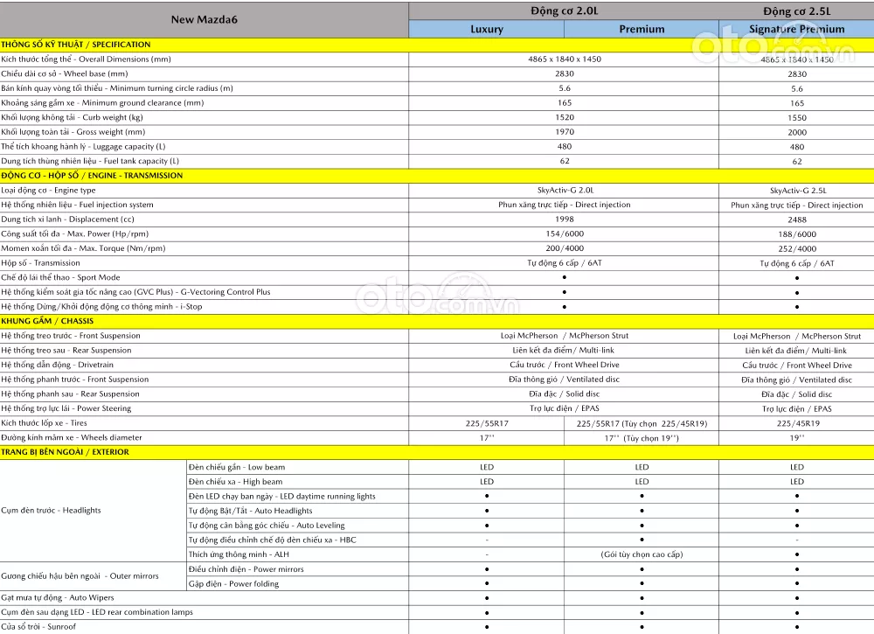
Task: Click 'ĐỘNG CƠ - HỘP SỐ / ENGINE - TRANSMISSION' heading
Action: point(92,176)
